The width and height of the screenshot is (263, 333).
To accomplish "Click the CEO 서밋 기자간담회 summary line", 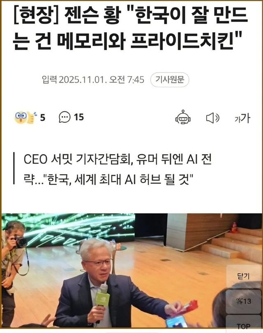I will 118,159.
